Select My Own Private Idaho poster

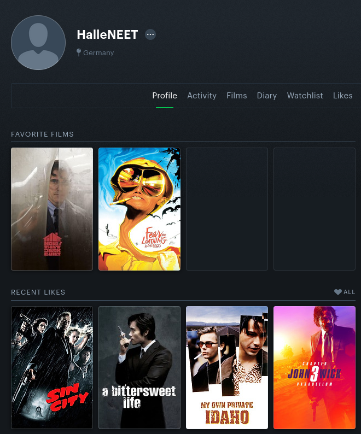point(227,367)
